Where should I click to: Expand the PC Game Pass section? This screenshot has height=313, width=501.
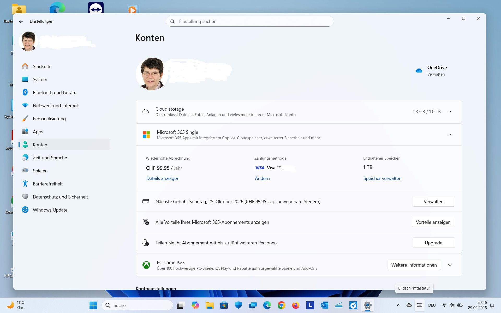coord(450,265)
